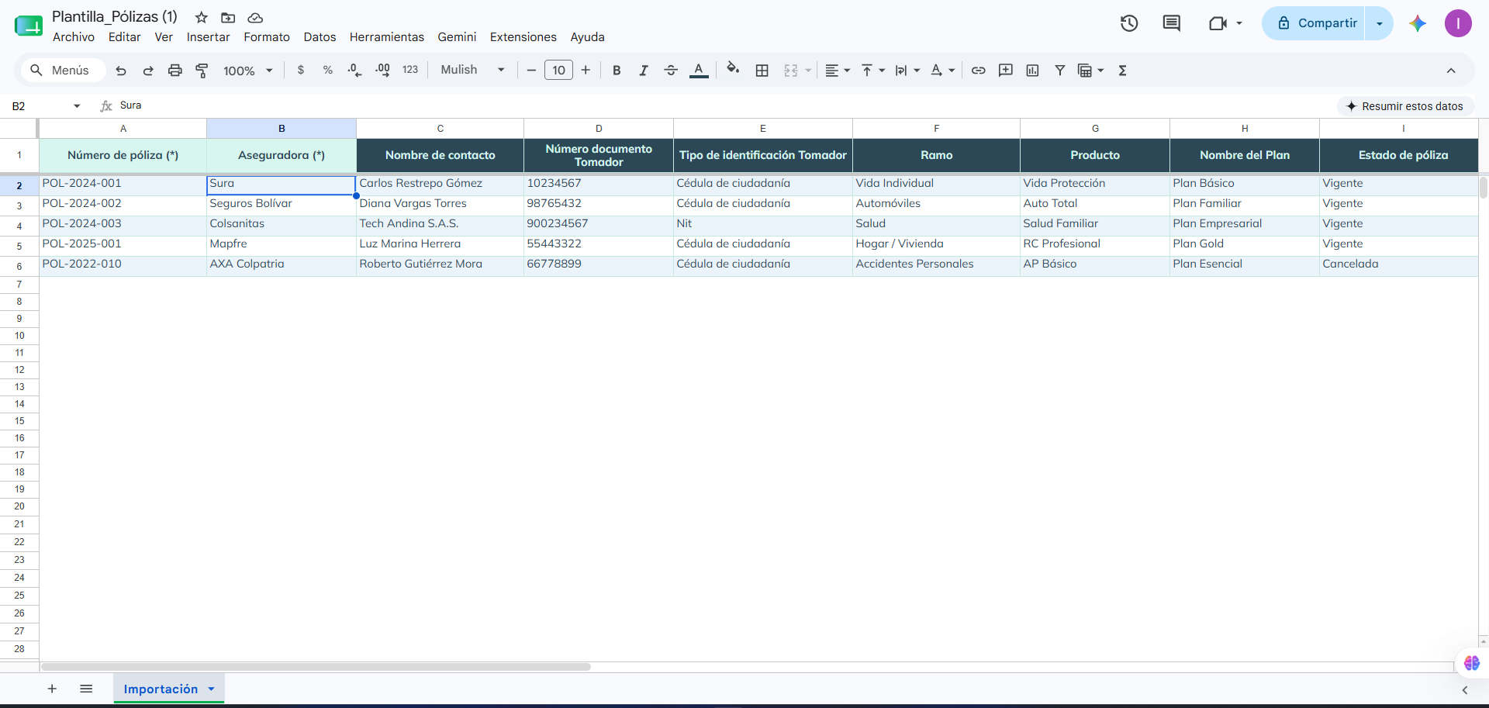Create a filter with funnel icon
Image resolution: width=1489 pixels, height=708 pixels.
click(1060, 71)
